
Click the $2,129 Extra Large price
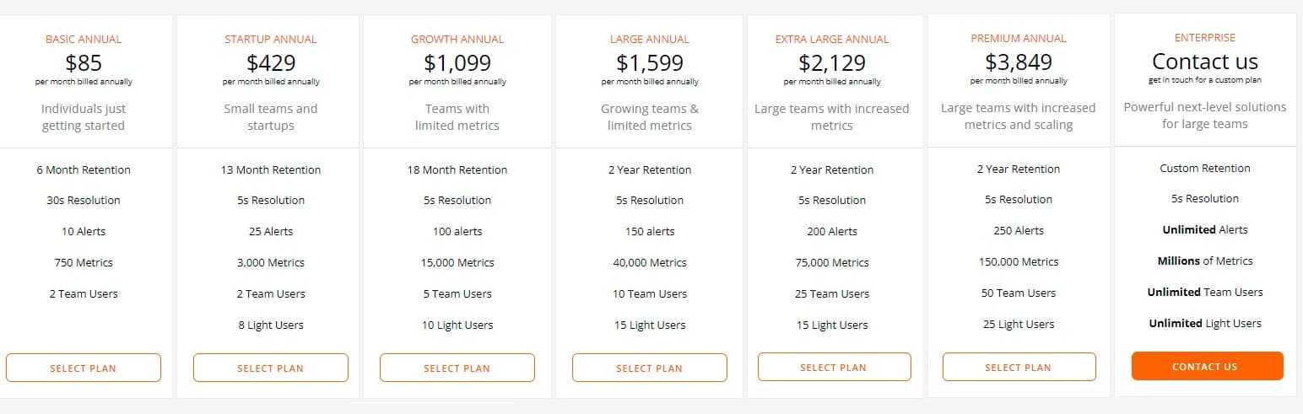[832, 62]
